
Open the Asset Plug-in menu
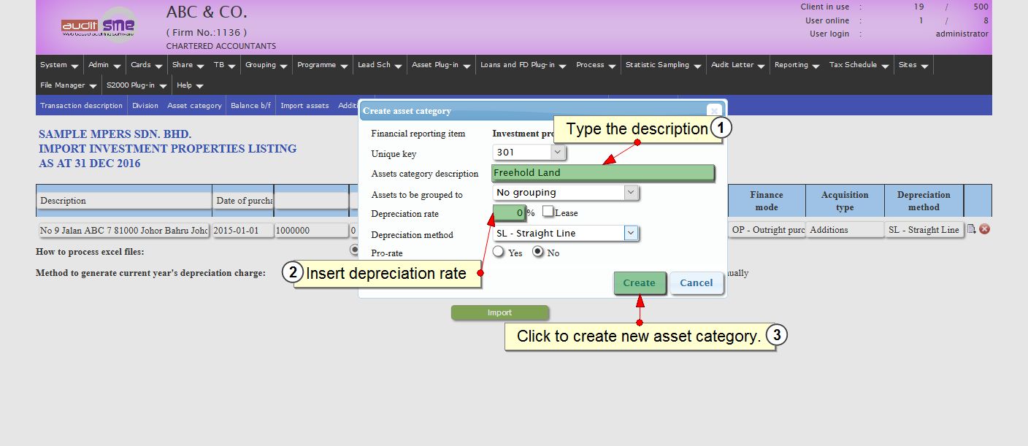click(440, 65)
